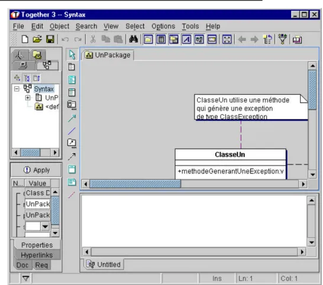Choose the arrow Select tool
Screen dimensions: 323x285
72,54
